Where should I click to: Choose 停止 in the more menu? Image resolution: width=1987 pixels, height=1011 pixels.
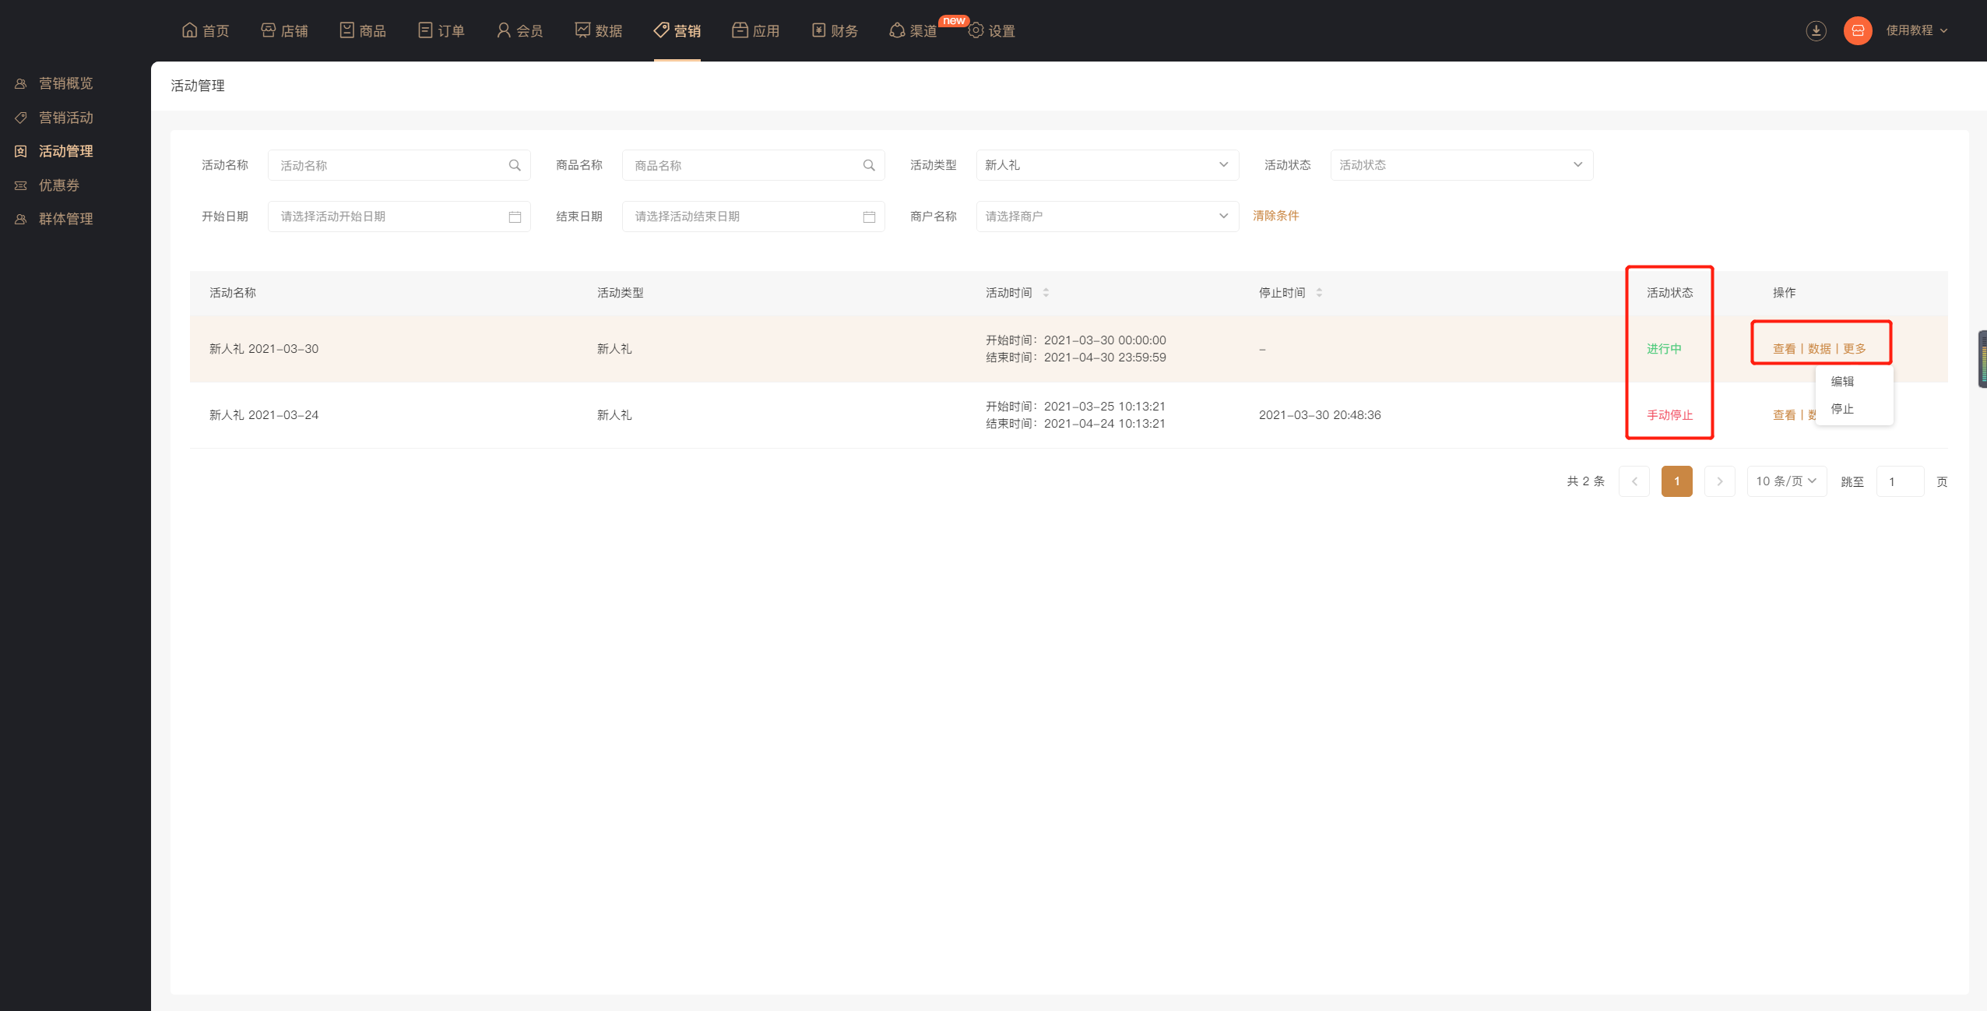click(1842, 409)
